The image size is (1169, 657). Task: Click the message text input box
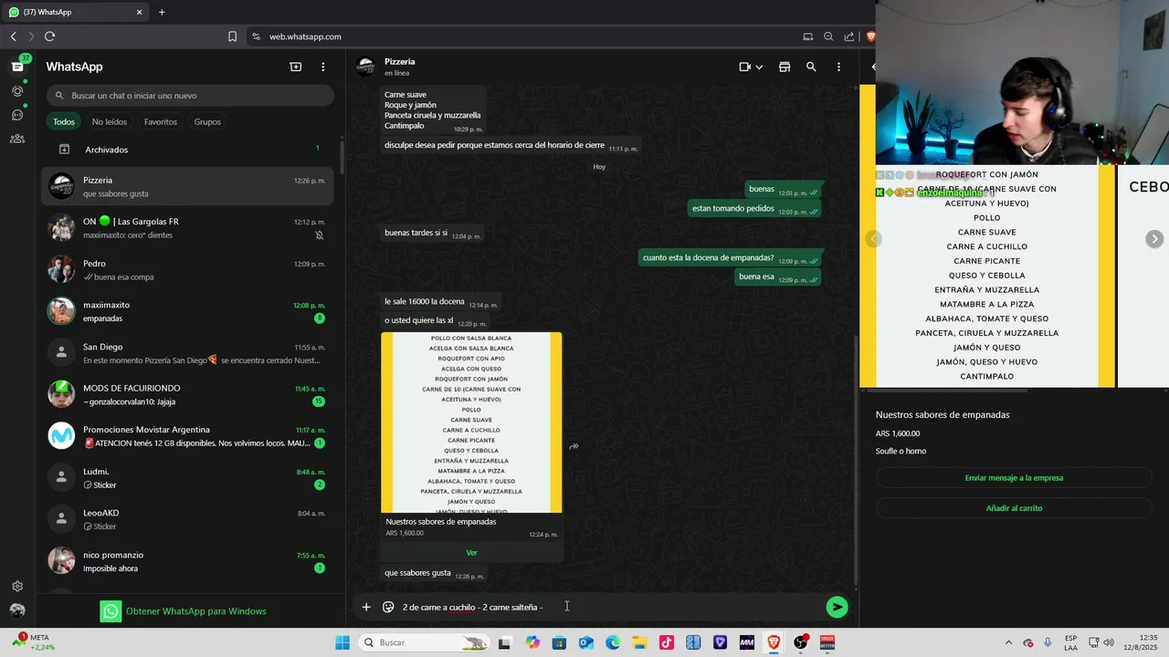pyautogui.click(x=607, y=607)
